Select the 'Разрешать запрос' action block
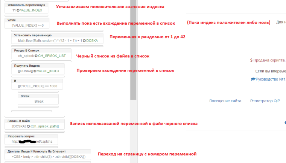286x163 pixels. click(x=31, y=139)
